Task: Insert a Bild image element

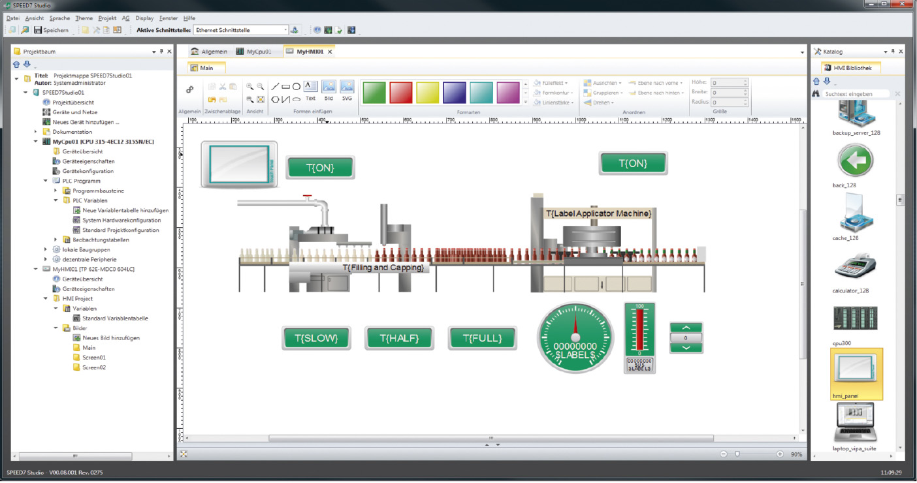Action: (329, 91)
